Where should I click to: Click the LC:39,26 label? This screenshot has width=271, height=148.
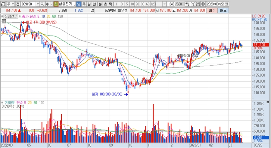258,16
